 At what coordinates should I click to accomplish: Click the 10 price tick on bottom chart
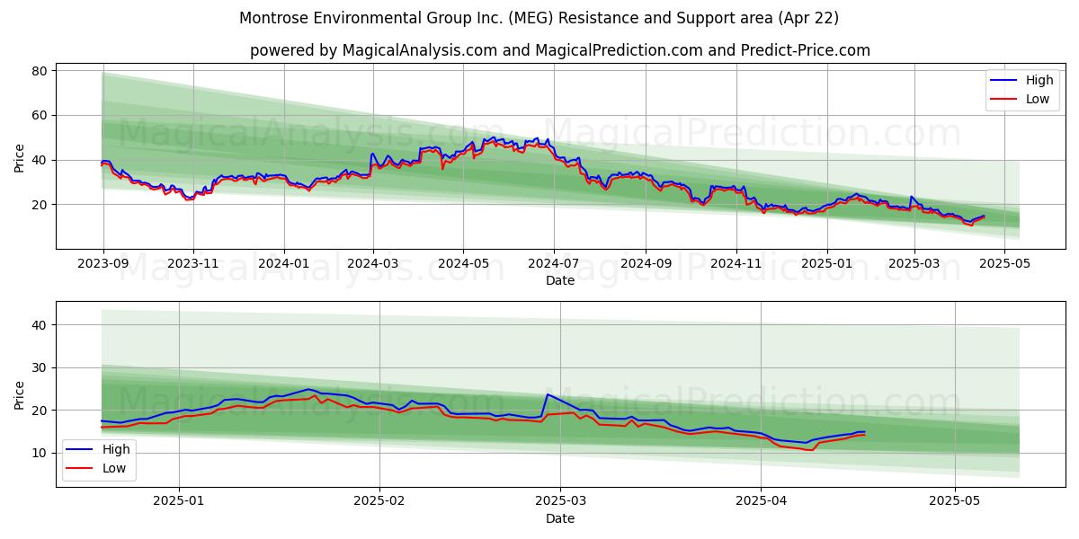(41, 453)
